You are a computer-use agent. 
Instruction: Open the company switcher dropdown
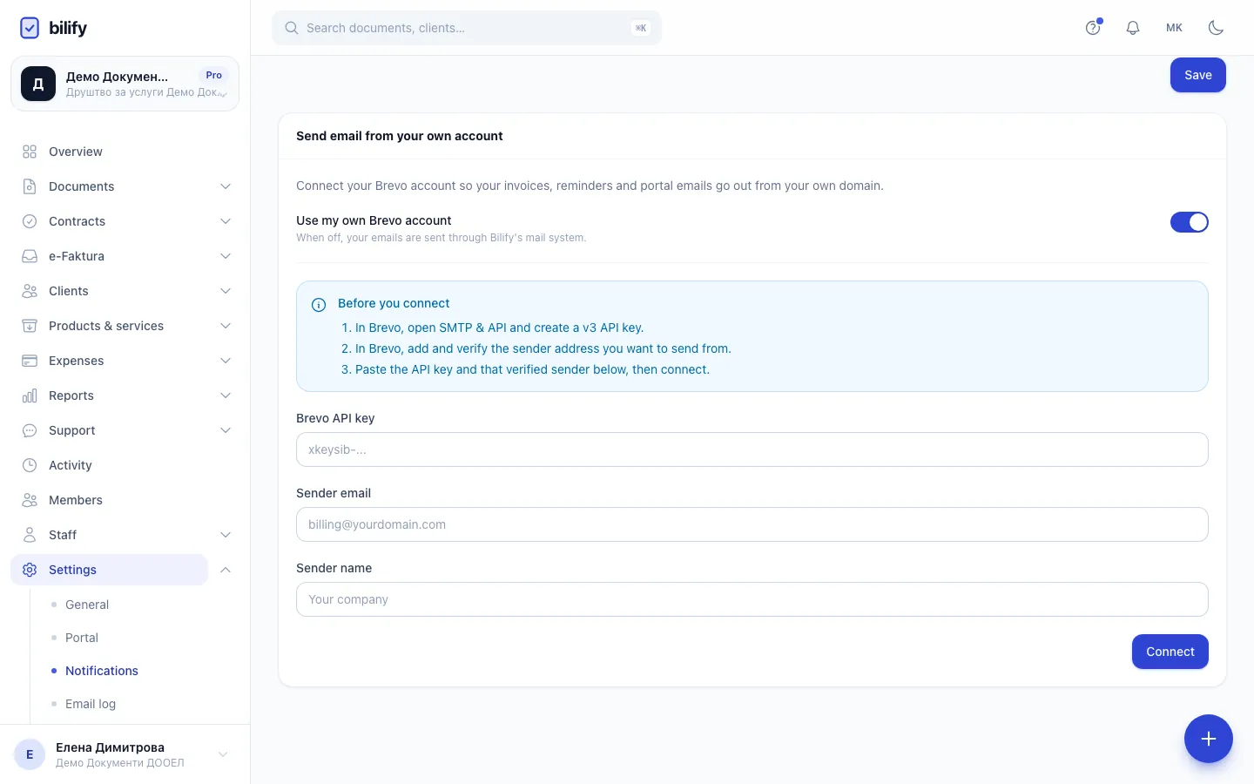click(125, 84)
